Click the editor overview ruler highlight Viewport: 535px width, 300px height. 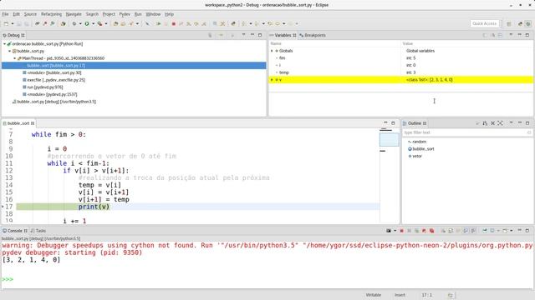[389, 140]
